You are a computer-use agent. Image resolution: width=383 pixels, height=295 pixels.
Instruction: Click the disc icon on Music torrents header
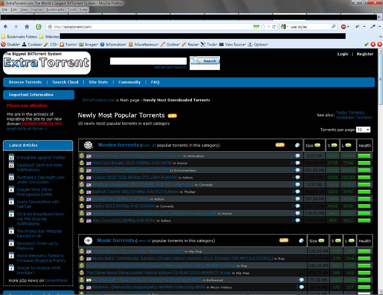point(88,240)
